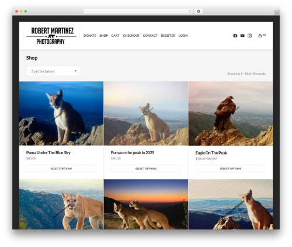Screen dimensions: 292x247
Task: Open the Register menu item
Action: (168, 36)
